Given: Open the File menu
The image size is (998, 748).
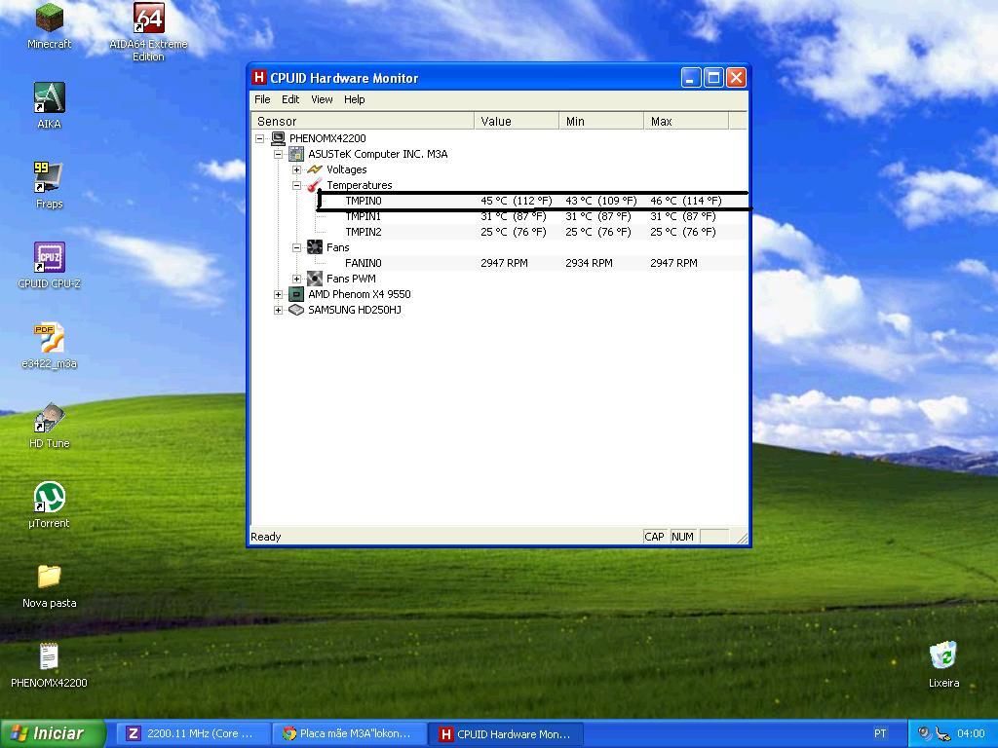Looking at the screenshot, I should click(x=262, y=99).
